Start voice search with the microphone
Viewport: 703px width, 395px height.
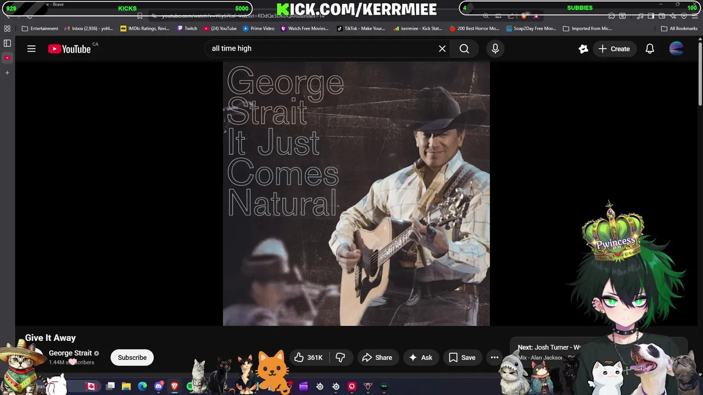point(495,49)
